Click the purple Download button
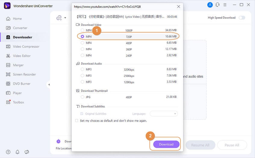Image resolution: width=255 pixels, height=158 pixels. pos(166,144)
